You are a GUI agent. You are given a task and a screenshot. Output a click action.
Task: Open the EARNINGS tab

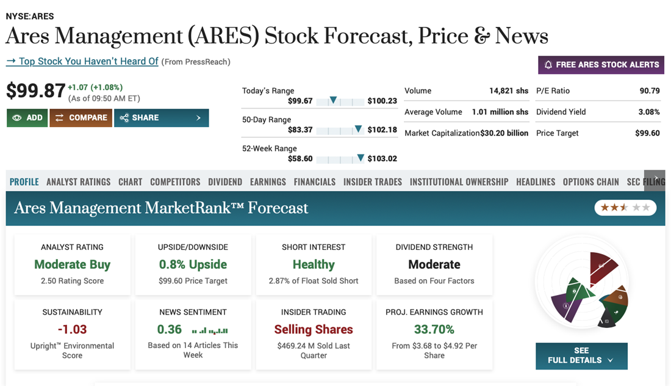(268, 182)
